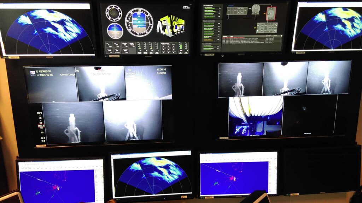
Task: Click the compass heading gauge
Action: (x=113, y=13)
